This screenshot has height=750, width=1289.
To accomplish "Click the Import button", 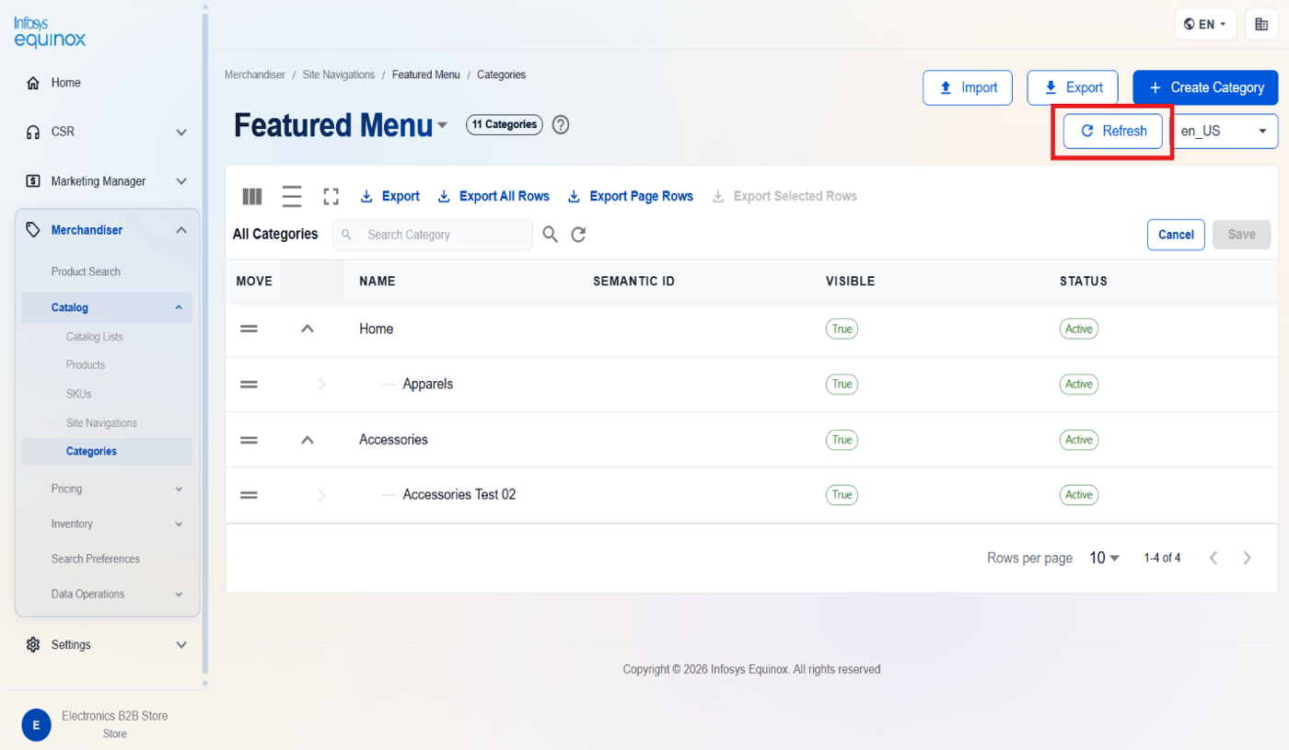I will 968,87.
